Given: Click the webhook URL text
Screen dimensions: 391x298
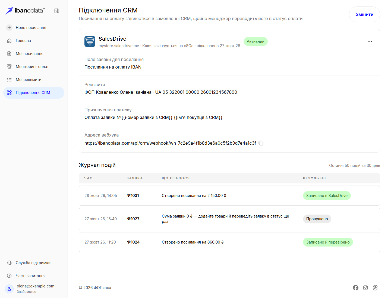Looking at the screenshot, I should point(170,143).
